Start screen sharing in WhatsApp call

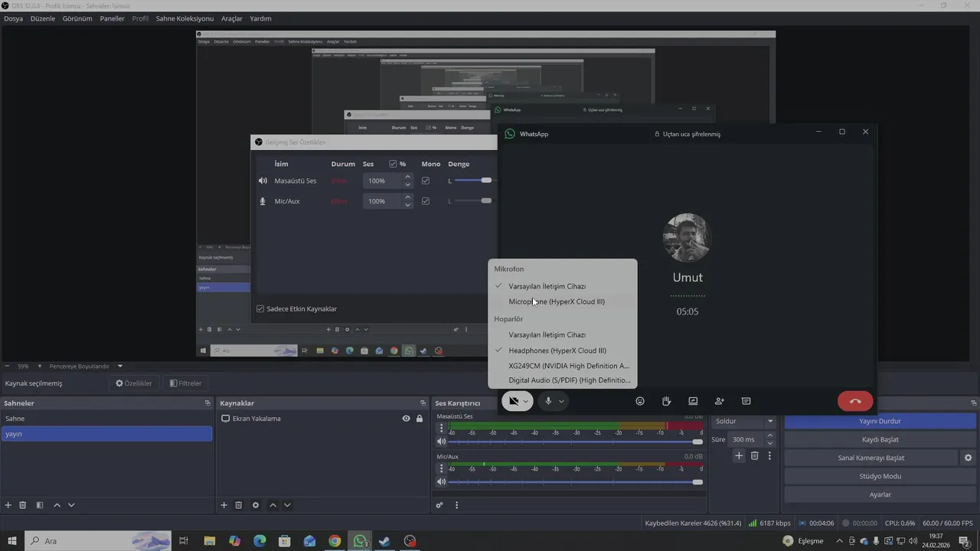693,401
